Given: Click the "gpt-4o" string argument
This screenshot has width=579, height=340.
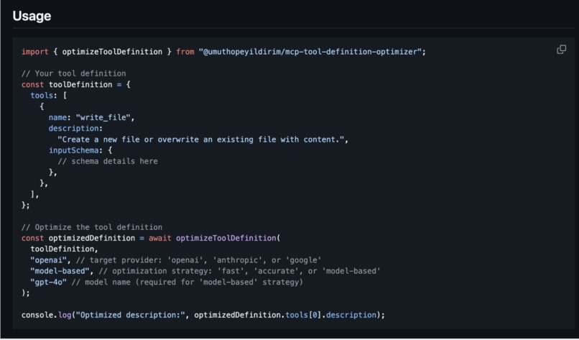Looking at the screenshot, I should (x=48, y=282).
